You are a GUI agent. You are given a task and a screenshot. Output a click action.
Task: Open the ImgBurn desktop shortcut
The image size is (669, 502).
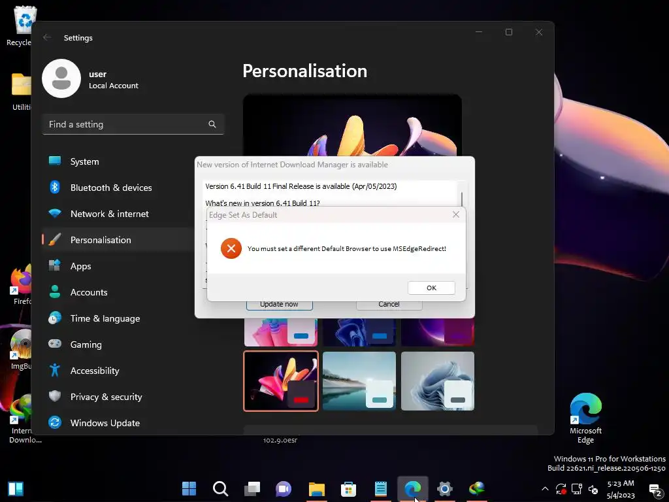tap(20, 349)
